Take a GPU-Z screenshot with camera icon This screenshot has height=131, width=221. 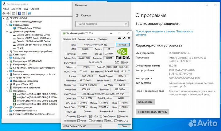[119, 38]
